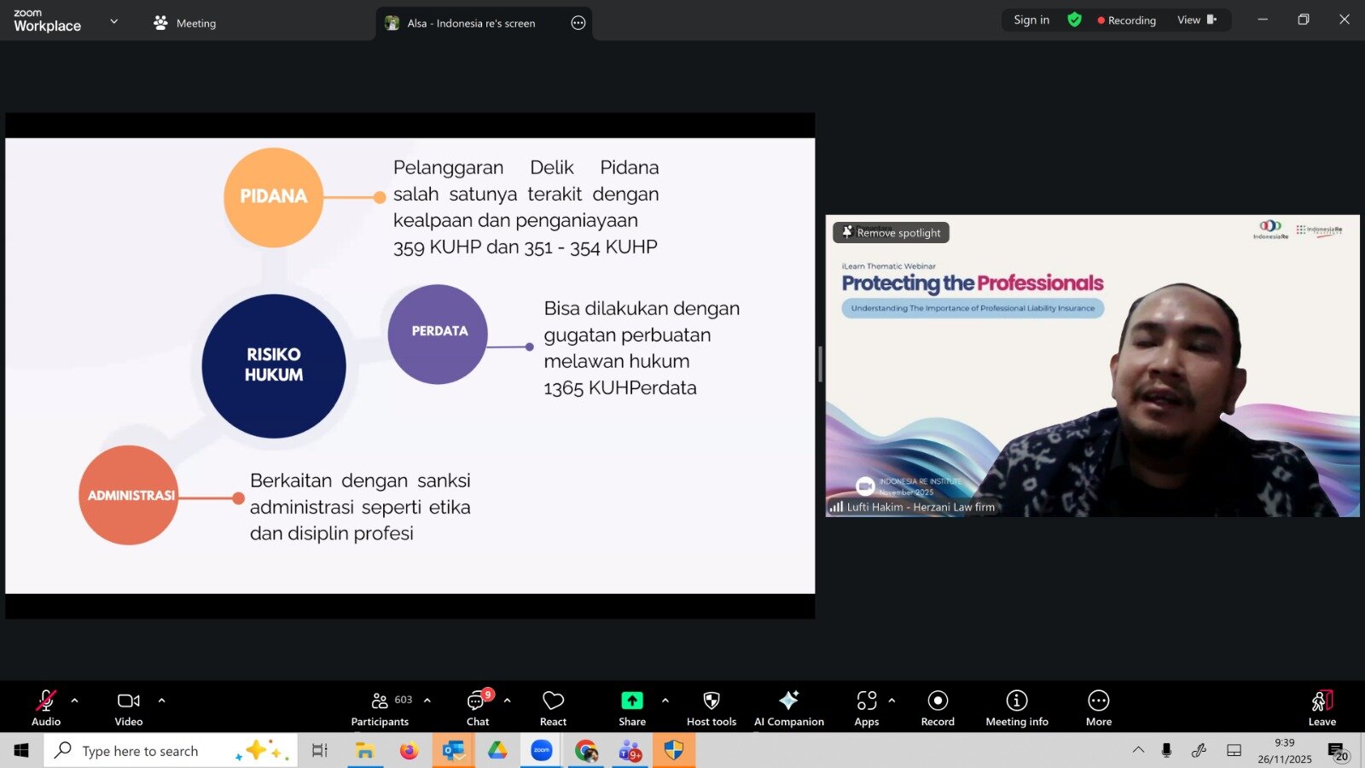Screen dimensions: 1365x768
Task: Open Host tools shield icon
Action: tap(711, 708)
